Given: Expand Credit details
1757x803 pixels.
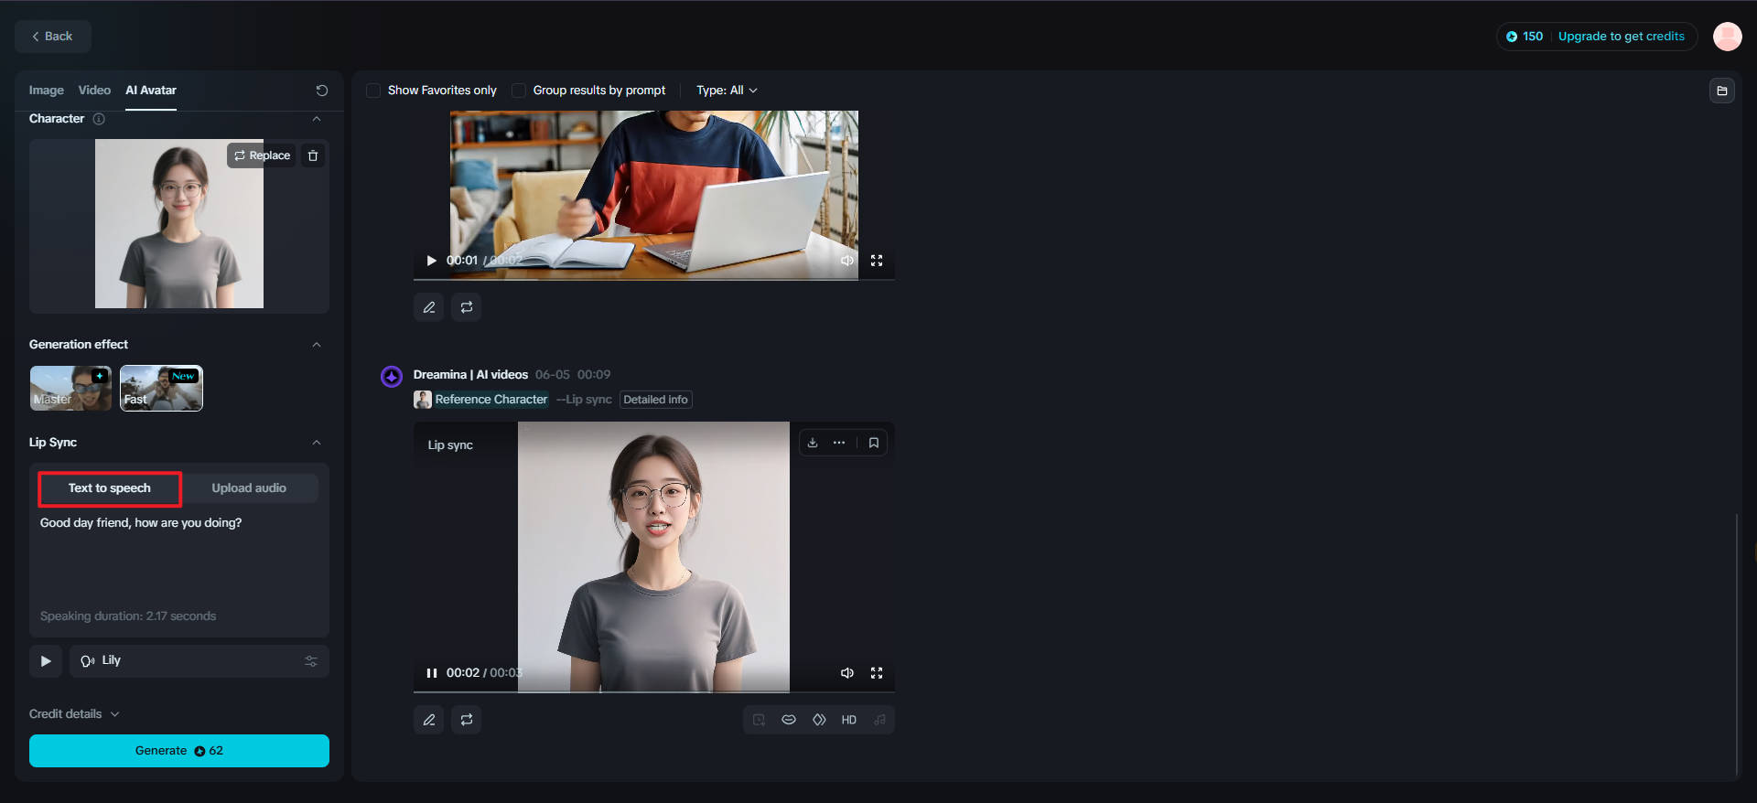Looking at the screenshot, I should pos(74,714).
